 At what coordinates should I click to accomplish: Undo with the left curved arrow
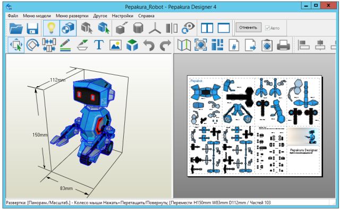(x=149, y=46)
